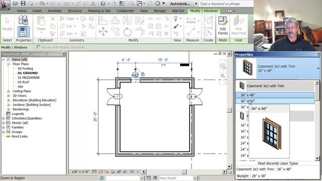
Task: Click the Visual Style box icon in view control bar
Action: 101,171
